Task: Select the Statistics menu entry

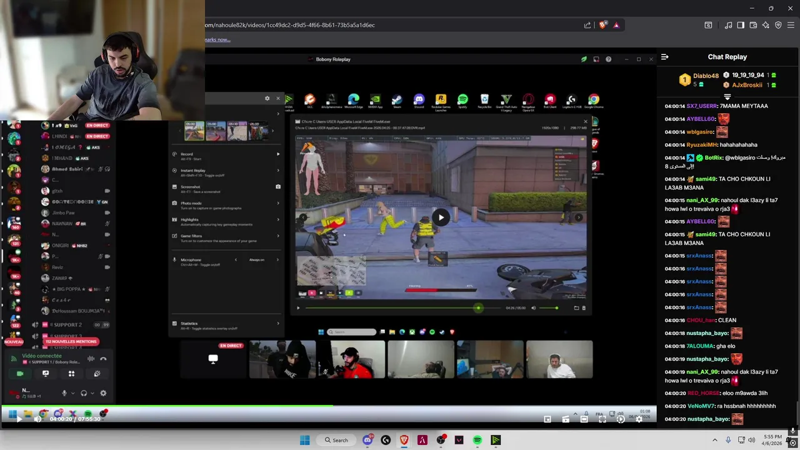Action: [x=226, y=325]
